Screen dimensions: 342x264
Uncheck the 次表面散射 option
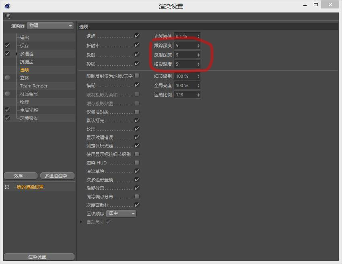coord(137,205)
